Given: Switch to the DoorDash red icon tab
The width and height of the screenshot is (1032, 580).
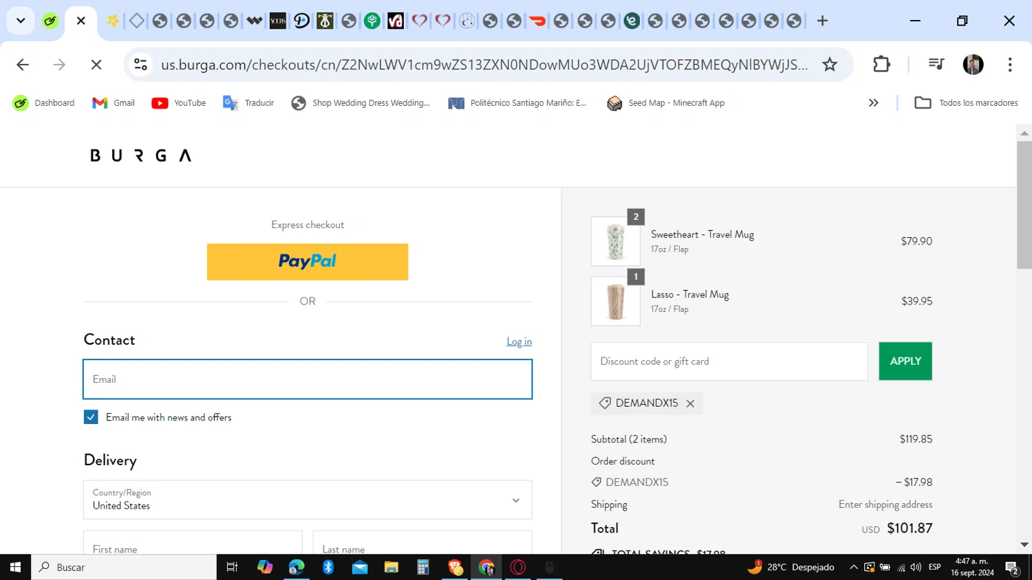Looking at the screenshot, I should [537, 21].
